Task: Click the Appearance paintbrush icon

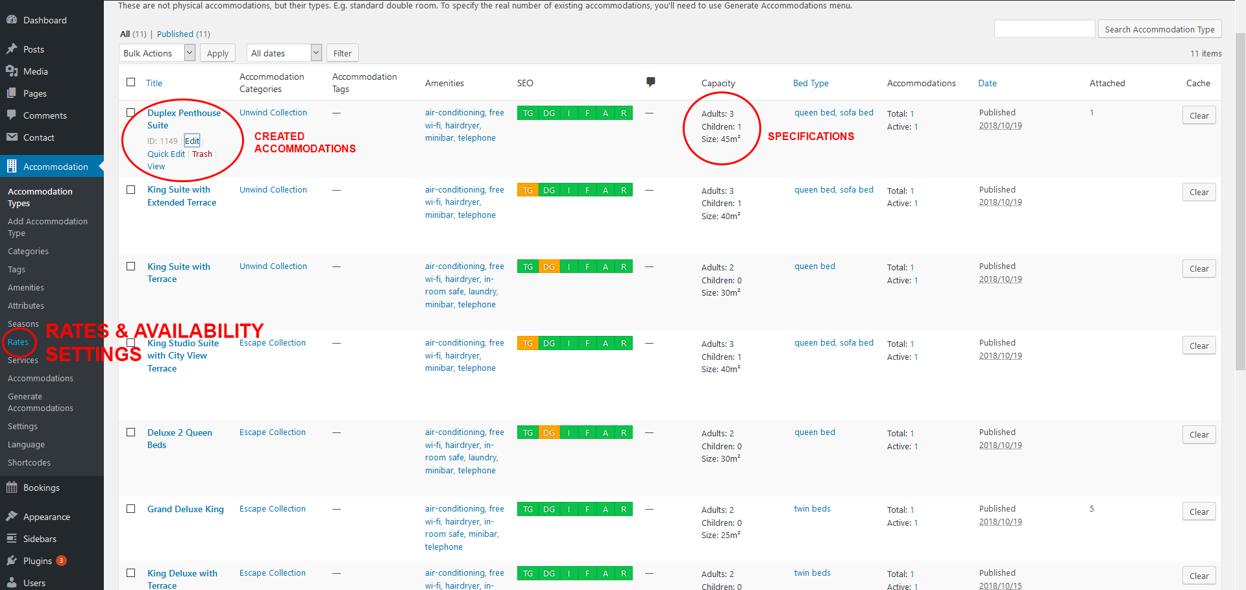Action: (x=12, y=516)
